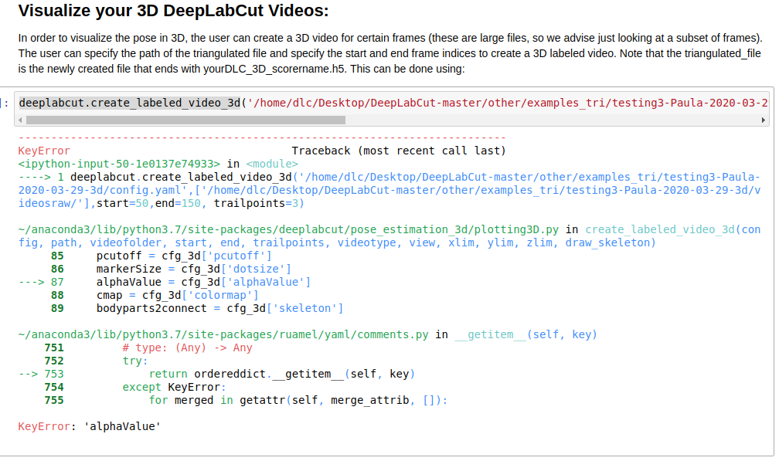The width and height of the screenshot is (779, 461).
Task: Click the left arrow of the horizontal scrollbar
Action: [x=21, y=120]
